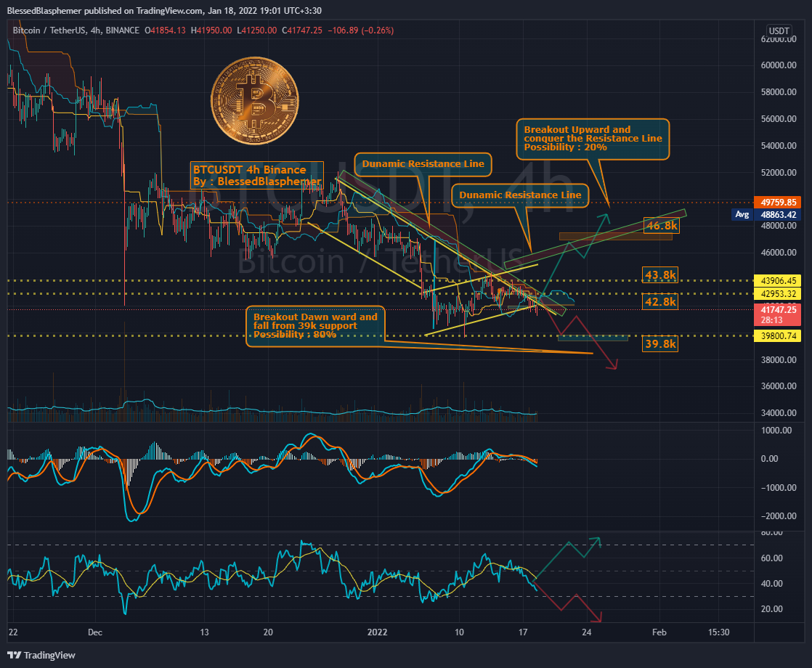Image resolution: width=812 pixels, height=668 pixels.
Task: Click the MACD zero level 0.00 label
Action: (x=770, y=459)
